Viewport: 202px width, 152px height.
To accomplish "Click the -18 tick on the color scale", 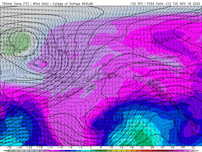I will (40, 147).
